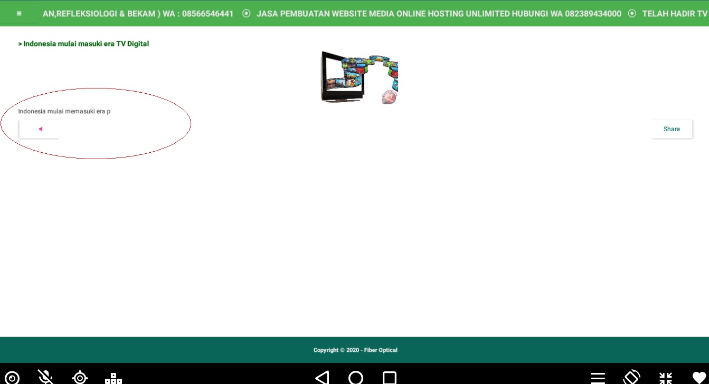
Task: Tap the rotate screen icon
Action: [632, 377]
